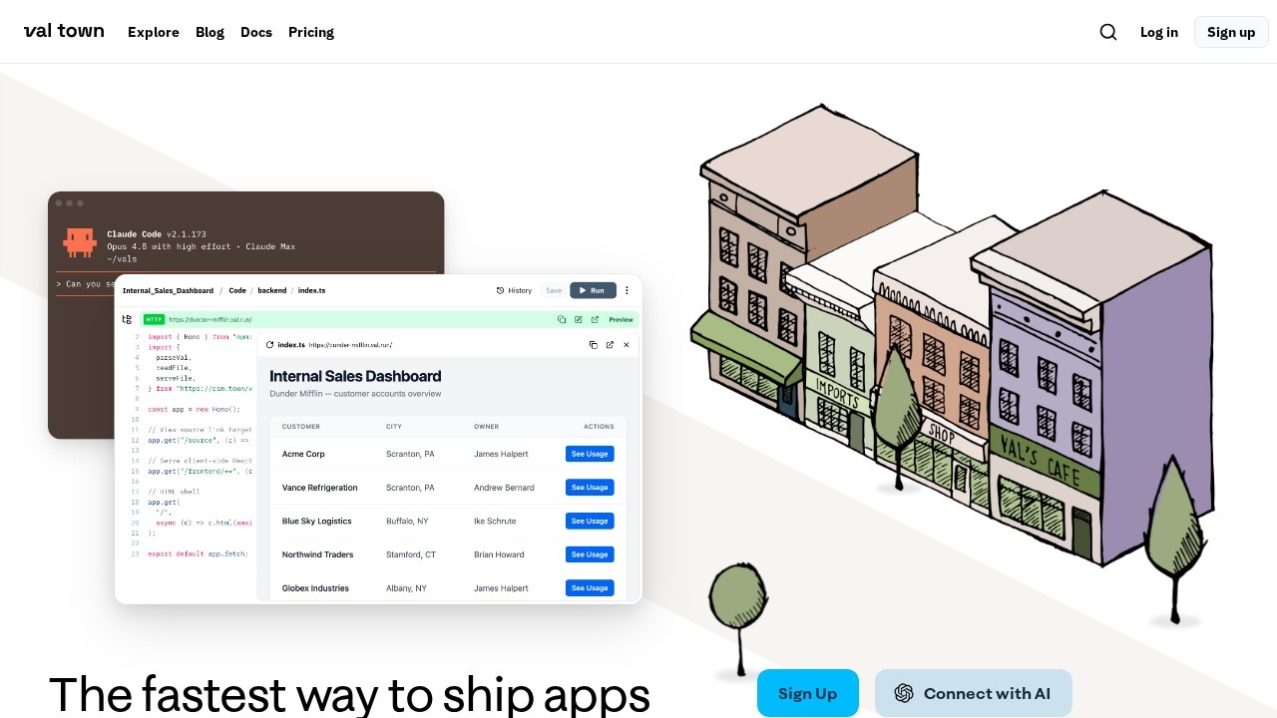
Task: Click the Save button in editor
Action: tap(554, 291)
